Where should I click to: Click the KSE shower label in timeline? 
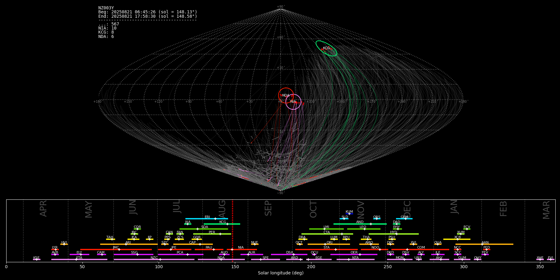[x=36, y=258]
